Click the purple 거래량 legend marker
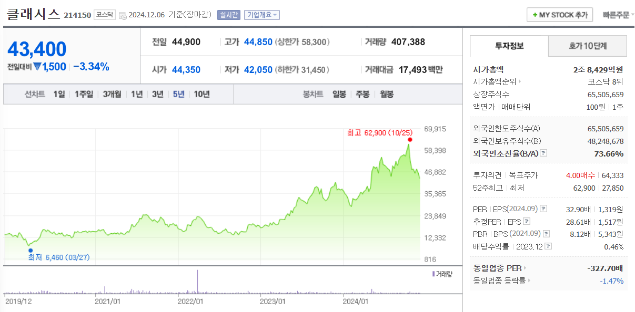Screen dimensions: 635x312 click(433, 274)
